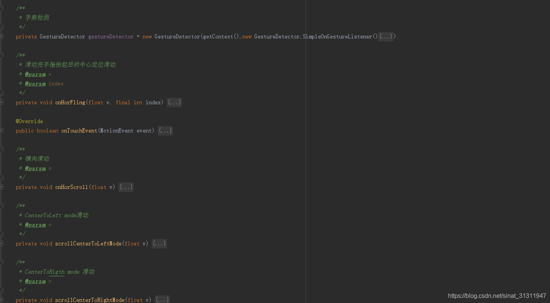Click the SimpleOnGestureListener class name
550x303 pixels.
(337, 37)
